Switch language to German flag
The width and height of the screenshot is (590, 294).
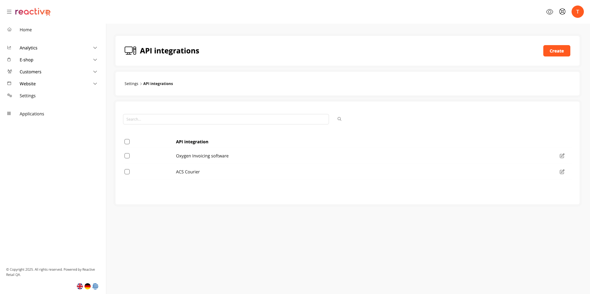pos(88,286)
